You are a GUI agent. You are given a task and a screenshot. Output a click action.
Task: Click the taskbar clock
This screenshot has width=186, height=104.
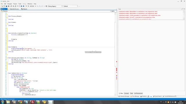180,102
